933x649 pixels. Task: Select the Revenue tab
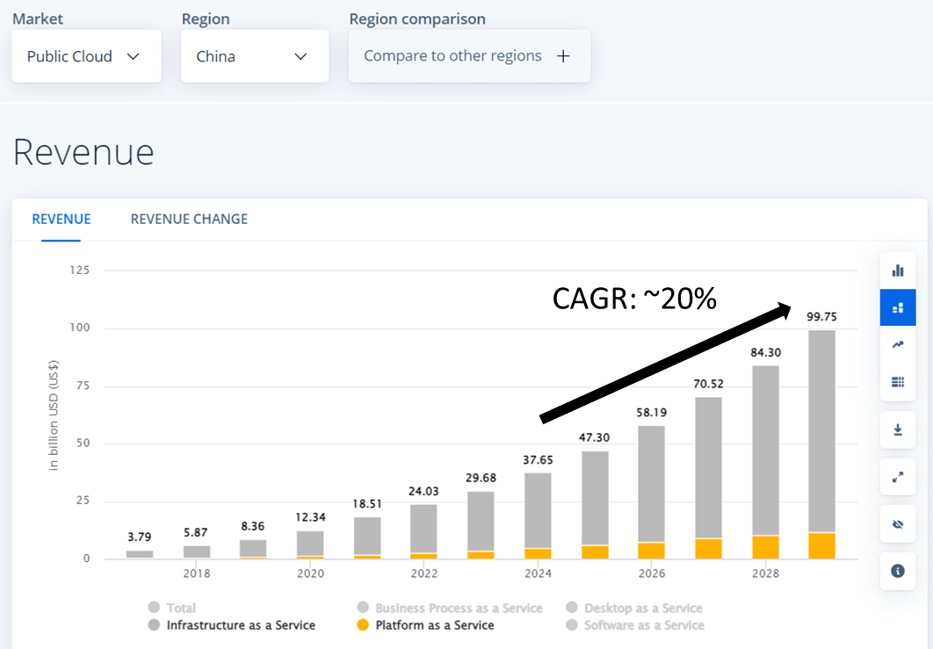click(x=61, y=219)
